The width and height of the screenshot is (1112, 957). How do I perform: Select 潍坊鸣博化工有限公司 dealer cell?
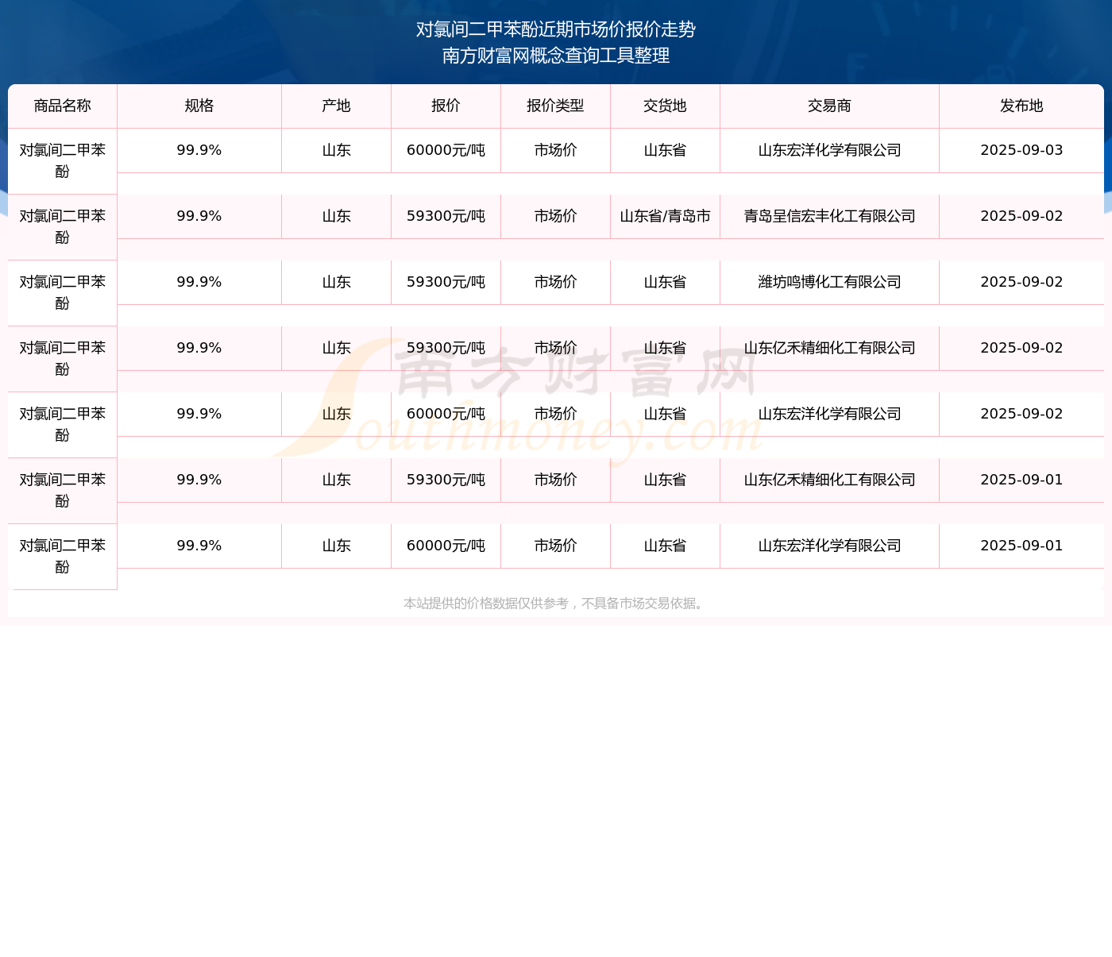pyautogui.click(x=830, y=282)
